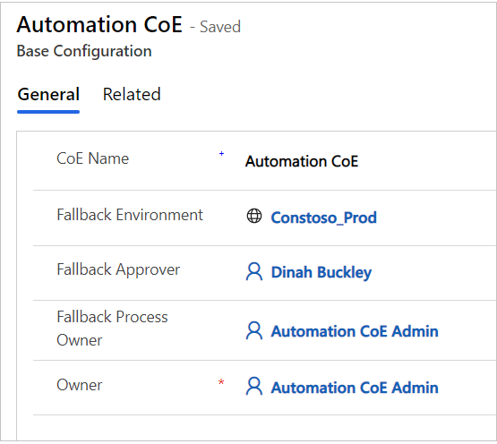Click the user icon in the Owner row
This screenshot has height=444, width=497.
point(254,386)
